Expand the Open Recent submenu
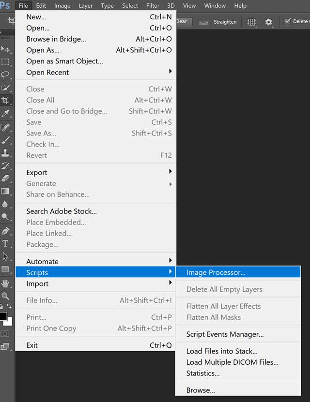The width and height of the screenshot is (310, 402). (x=47, y=72)
